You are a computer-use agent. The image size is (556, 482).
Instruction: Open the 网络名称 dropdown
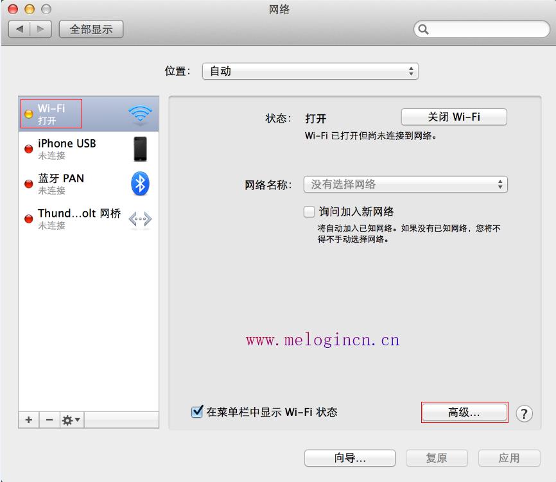tap(406, 184)
